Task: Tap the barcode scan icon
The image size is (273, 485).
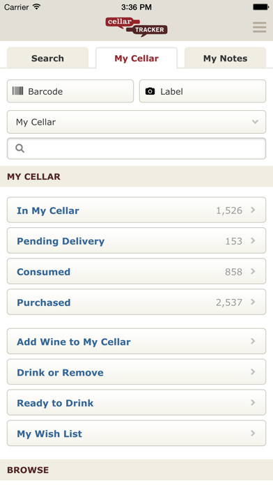Action: point(17,91)
